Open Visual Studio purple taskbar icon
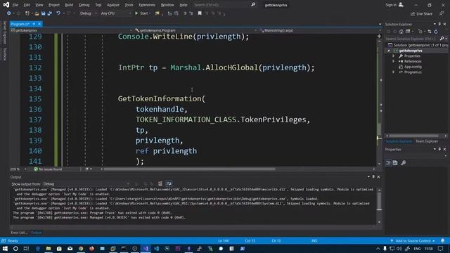The height and width of the screenshot is (253, 450). point(146,248)
